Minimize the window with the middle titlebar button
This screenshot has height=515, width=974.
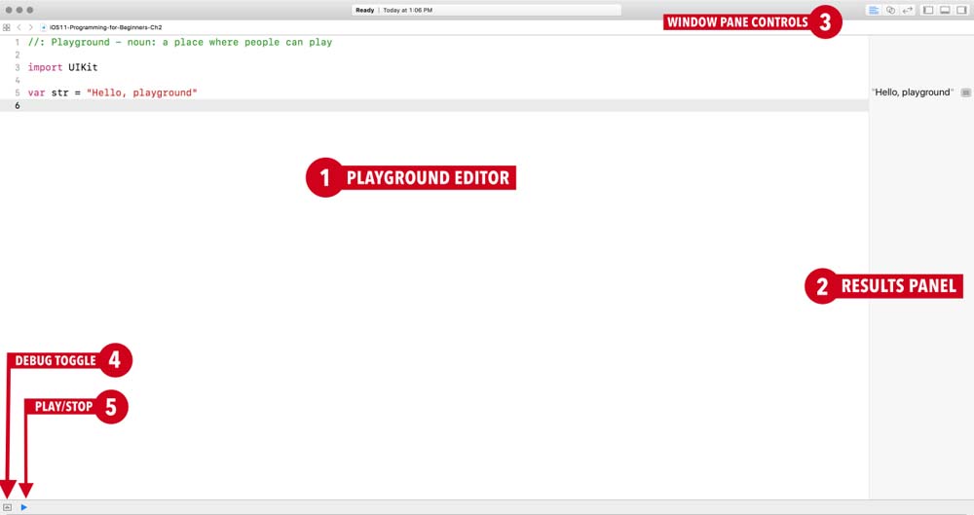[x=19, y=10]
